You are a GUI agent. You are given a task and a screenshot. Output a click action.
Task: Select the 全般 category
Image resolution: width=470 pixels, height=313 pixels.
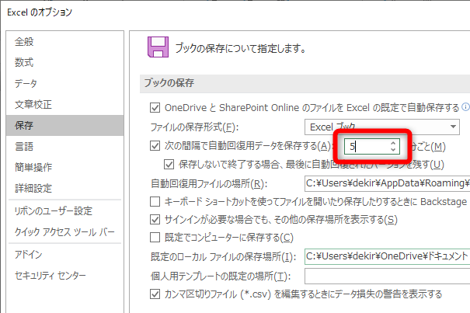pyautogui.click(x=24, y=42)
